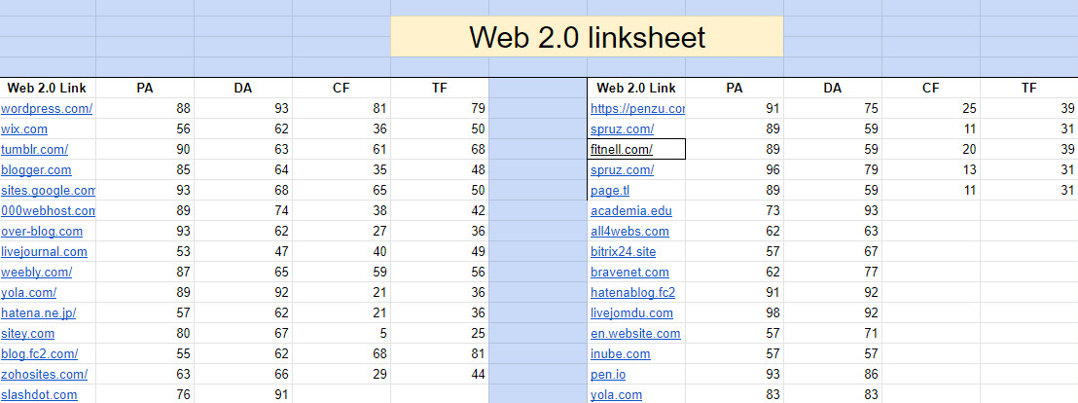Open yola.com link in right table
Image resolution: width=1078 pixels, height=403 pixels.
coord(616,395)
